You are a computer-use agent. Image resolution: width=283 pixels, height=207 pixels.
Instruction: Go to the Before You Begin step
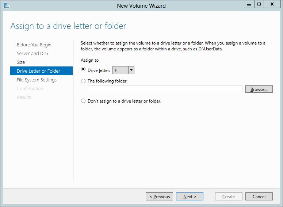pyautogui.click(x=34, y=45)
